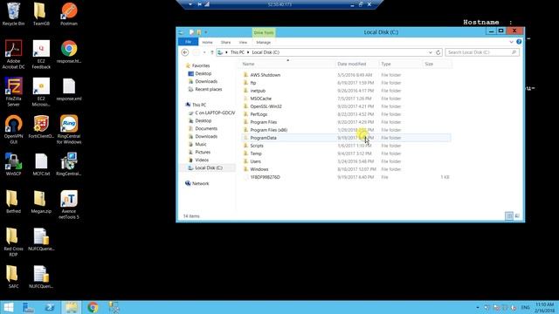Image resolution: width=559 pixels, height=314 pixels.
Task: Select Documents in the navigation pane
Action: tap(206, 128)
